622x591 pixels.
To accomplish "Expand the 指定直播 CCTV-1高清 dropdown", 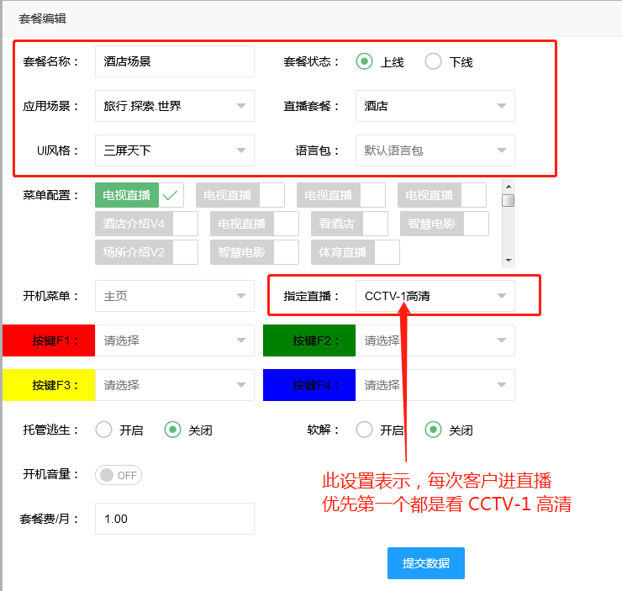I will [435, 296].
